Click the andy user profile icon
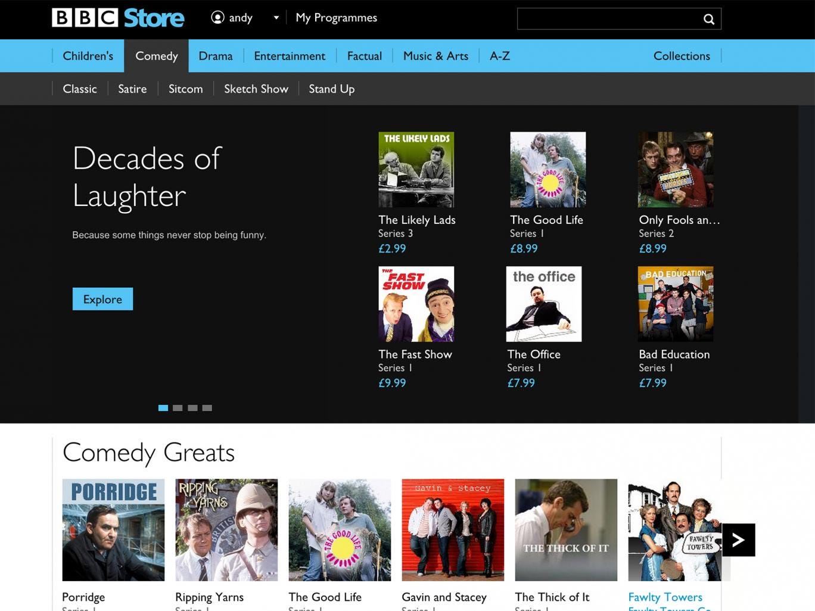This screenshot has width=815, height=611. (x=217, y=18)
